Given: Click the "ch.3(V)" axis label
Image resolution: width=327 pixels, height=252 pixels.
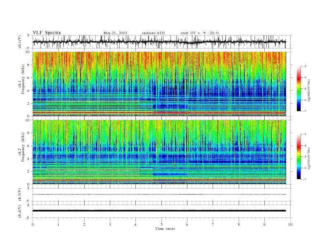Looking at the screenshot, I should (x=20, y=195).
